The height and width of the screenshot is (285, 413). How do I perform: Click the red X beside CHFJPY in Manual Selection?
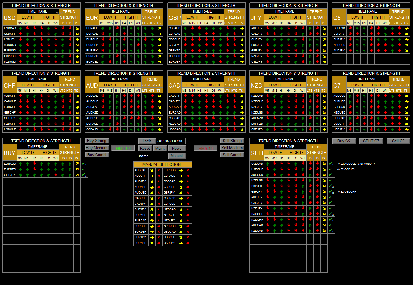point(159,209)
